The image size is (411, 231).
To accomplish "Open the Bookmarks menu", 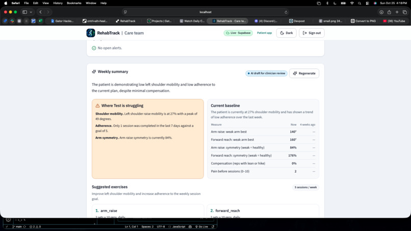I will [x=74, y=3].
